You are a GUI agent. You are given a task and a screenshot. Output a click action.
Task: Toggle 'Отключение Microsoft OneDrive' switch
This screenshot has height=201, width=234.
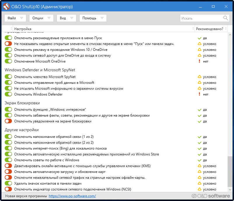tap(8, 61)
